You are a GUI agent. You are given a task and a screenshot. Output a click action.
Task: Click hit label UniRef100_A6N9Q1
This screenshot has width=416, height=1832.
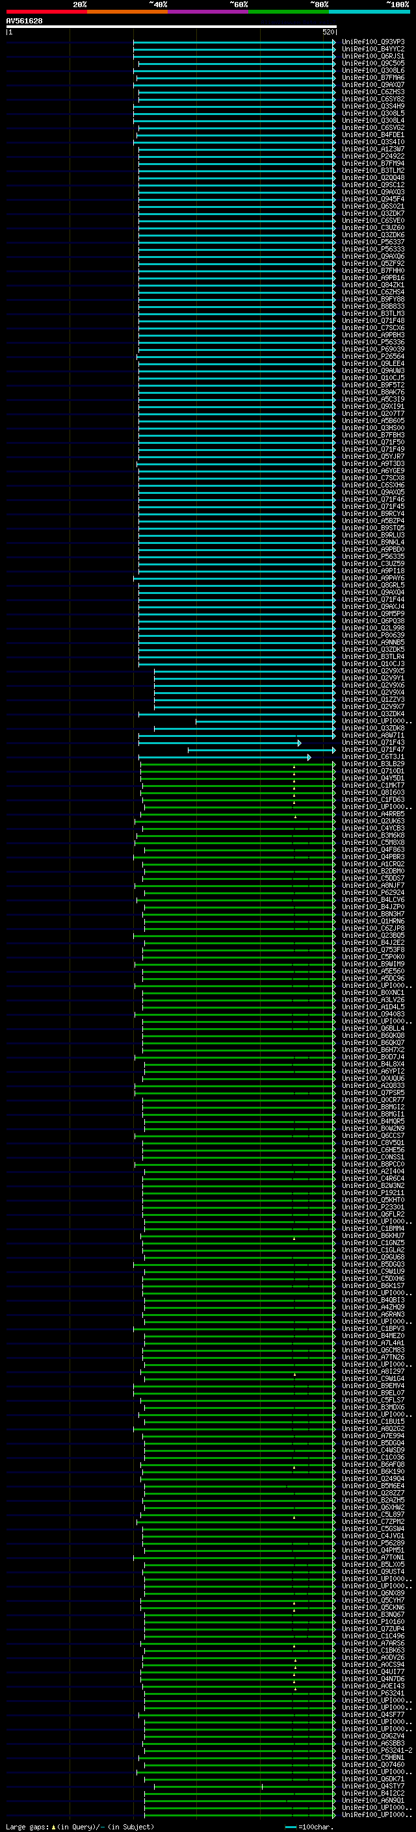(x=372, y=1800)
